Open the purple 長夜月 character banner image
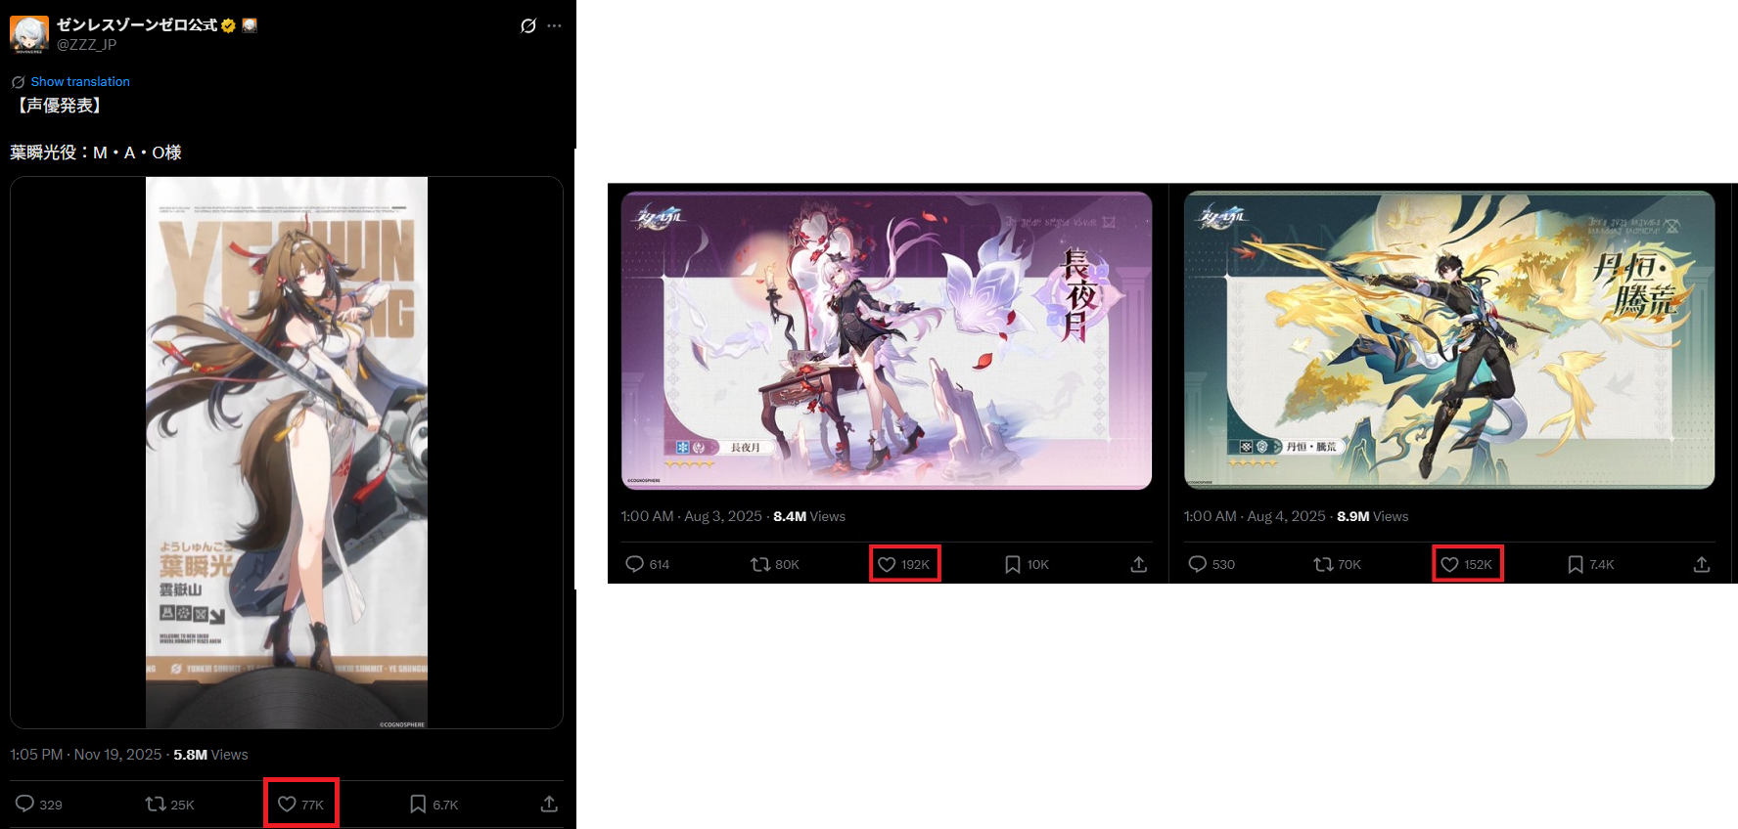This screenshot has width=1738, height=829. 887,340
